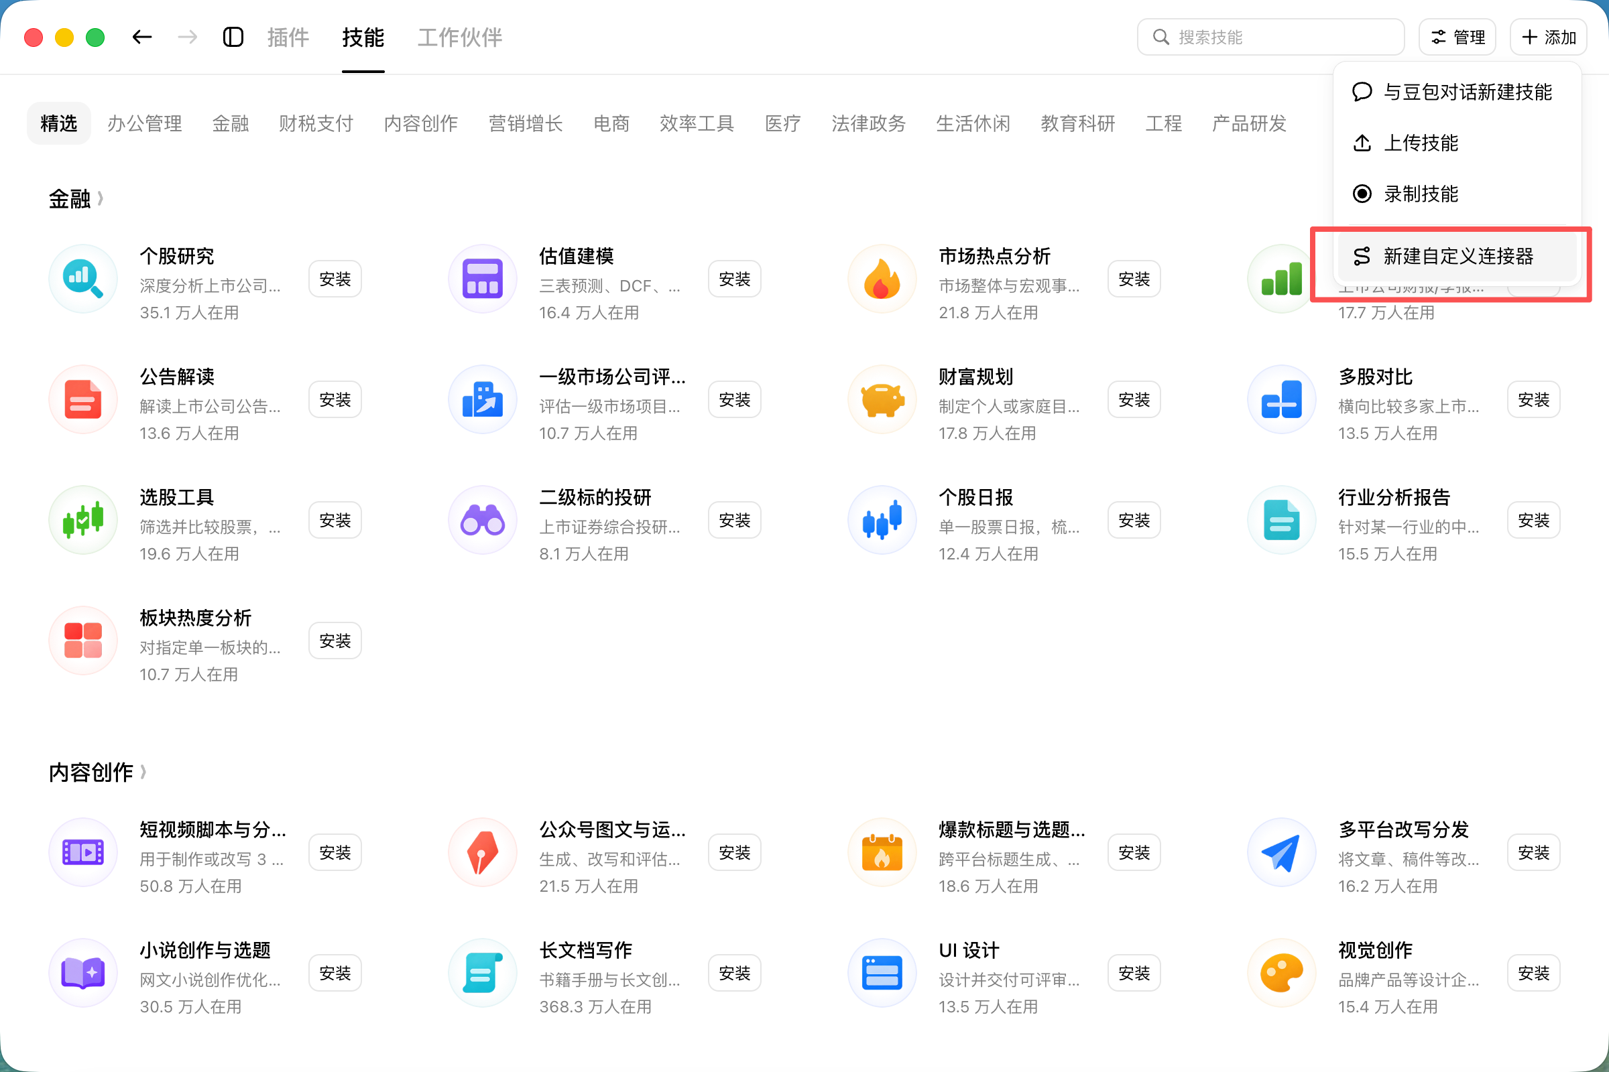The image size is (1609, 1072).
Task: Open the 市场热点分析 skill title
Action: 995,257
